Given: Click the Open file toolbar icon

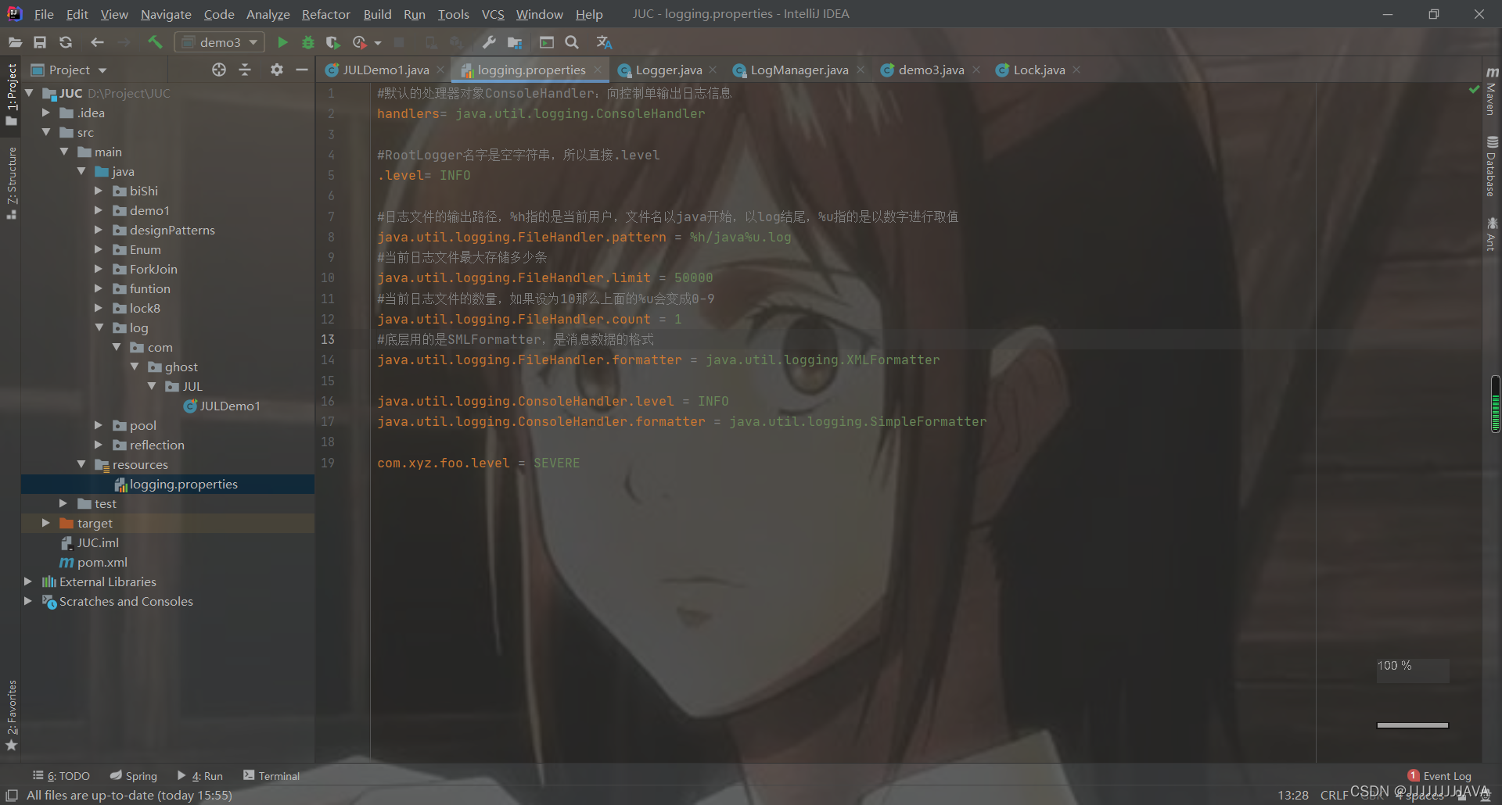Looking at the screenshot, I should 15,42.
